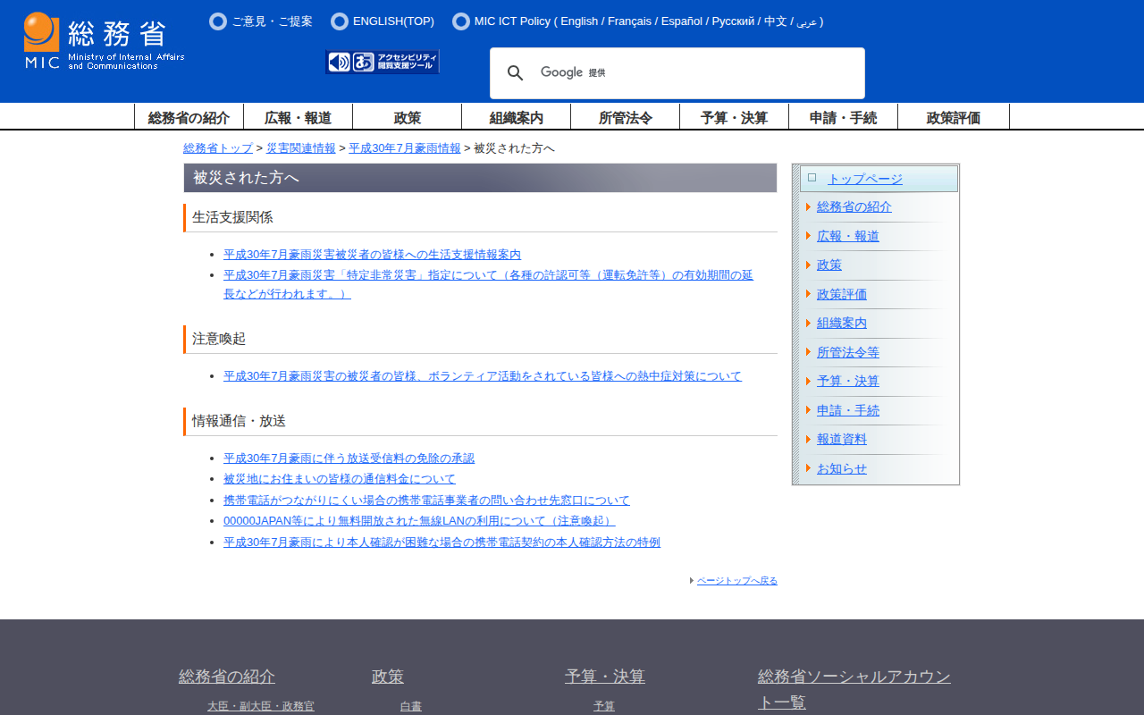This screenshot has height=715, width=1144.
Task: Click the search magnifier icon
Action: (x=516, y=73)
